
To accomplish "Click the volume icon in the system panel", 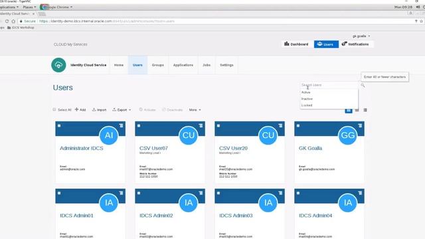I will coord(418,7).
